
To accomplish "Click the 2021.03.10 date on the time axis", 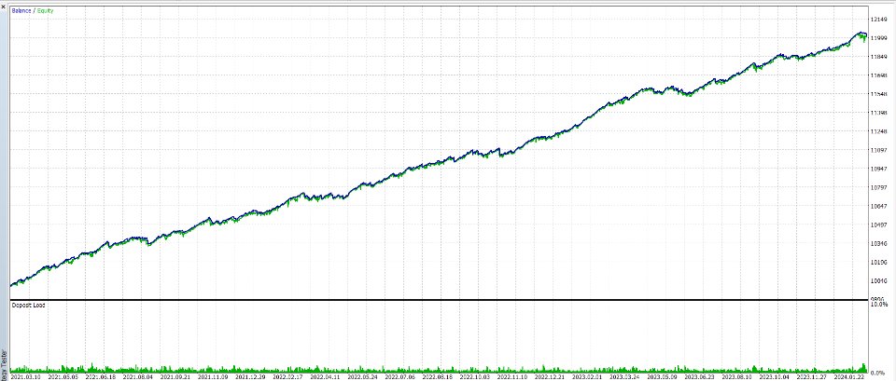I will pos(25,377).
